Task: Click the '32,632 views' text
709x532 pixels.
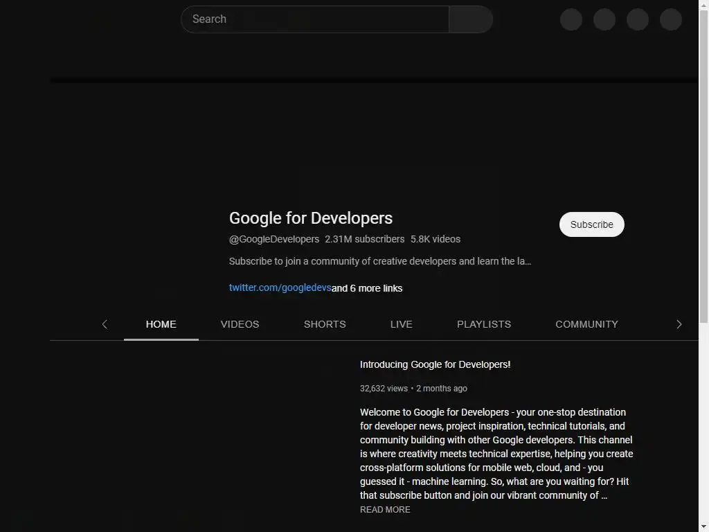Action: pyautogui.click(x=384, y=389)
